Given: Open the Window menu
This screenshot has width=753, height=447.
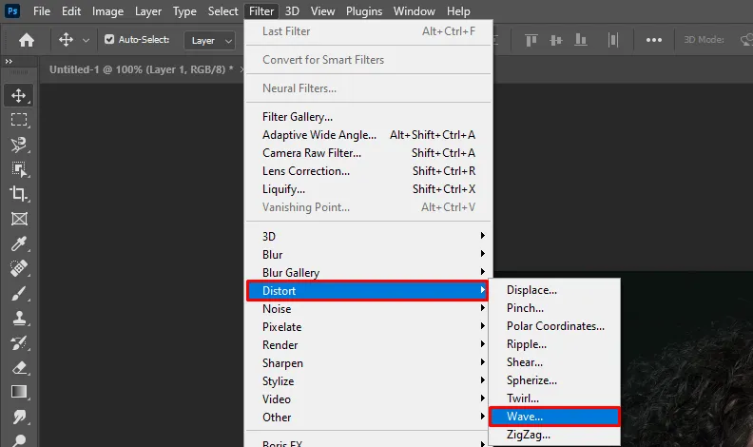Looking at the screenshot, I should [414, 11].
